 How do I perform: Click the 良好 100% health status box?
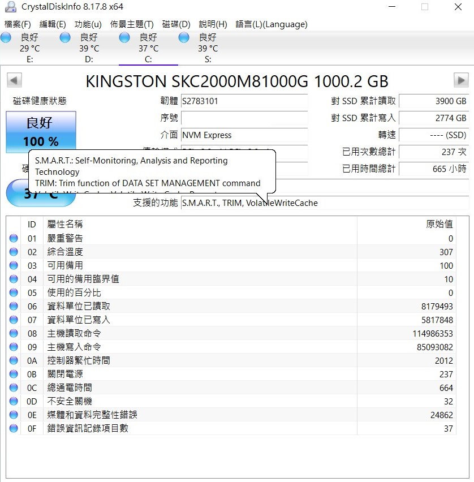click(x=40, y=130)
